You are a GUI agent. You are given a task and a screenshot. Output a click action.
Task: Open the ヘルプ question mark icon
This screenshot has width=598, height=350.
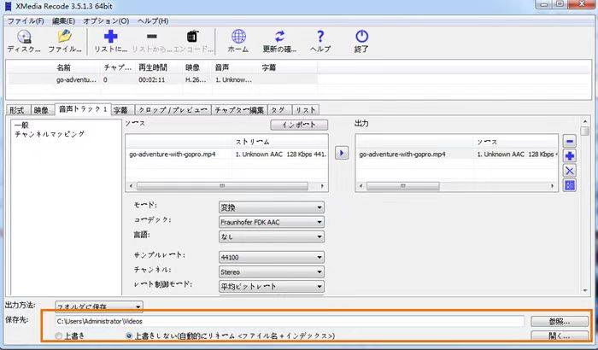320,41
